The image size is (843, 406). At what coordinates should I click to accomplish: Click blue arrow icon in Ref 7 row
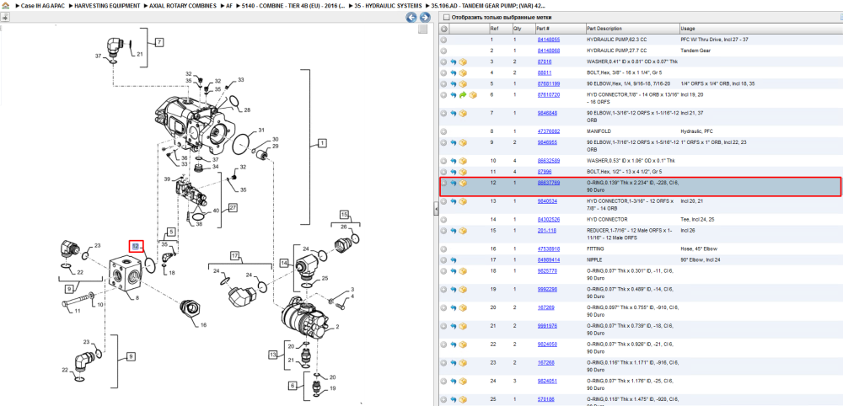point(454,114)
